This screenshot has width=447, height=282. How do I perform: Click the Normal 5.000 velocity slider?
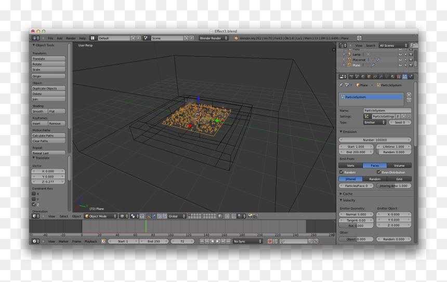356,214
